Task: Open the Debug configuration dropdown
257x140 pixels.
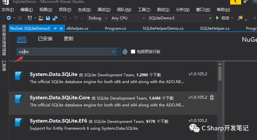Action: point(98,18)
